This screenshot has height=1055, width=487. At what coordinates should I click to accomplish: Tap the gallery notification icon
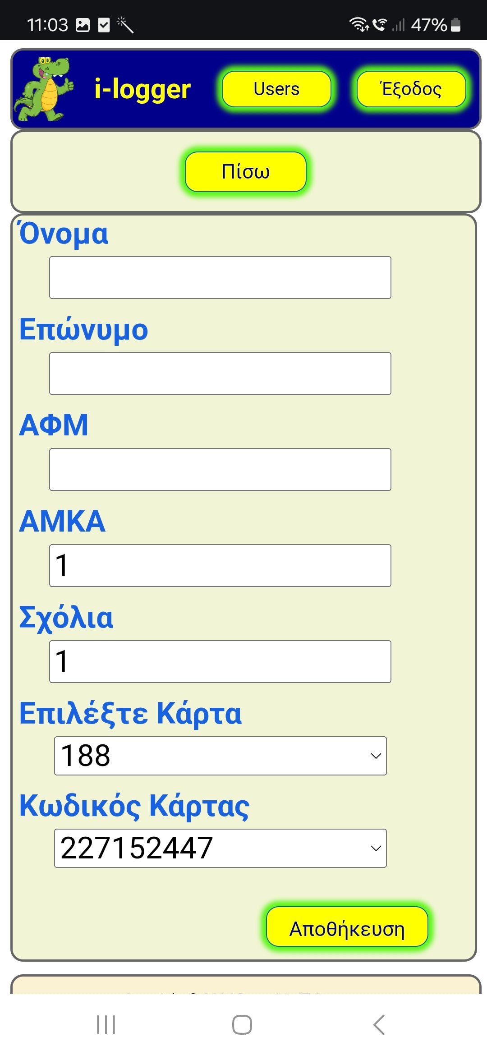83,25
